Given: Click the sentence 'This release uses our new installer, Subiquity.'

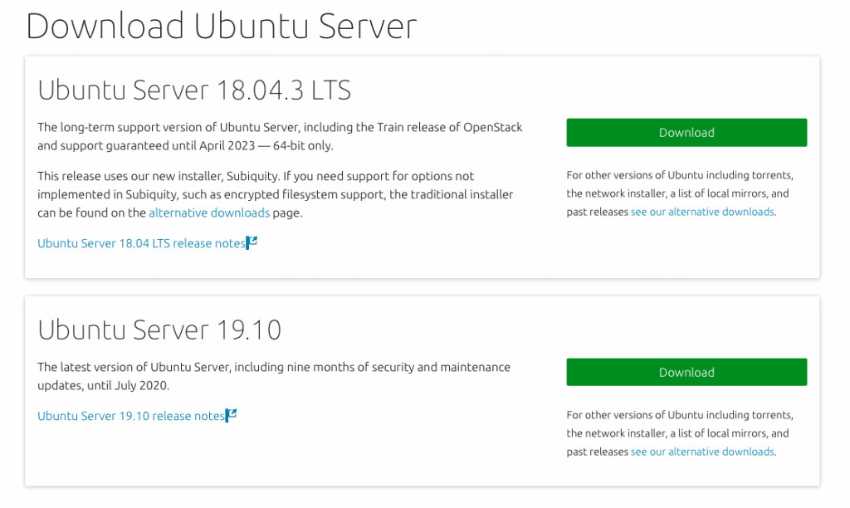Looking at the screenshot, I should tap(157, 176).
